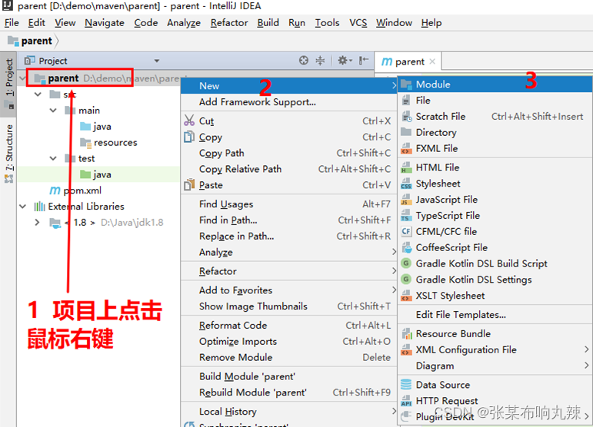The image size is (593, 427).
Task: Click the HTTP Request API icon
Action: click(x=406, y=401)
